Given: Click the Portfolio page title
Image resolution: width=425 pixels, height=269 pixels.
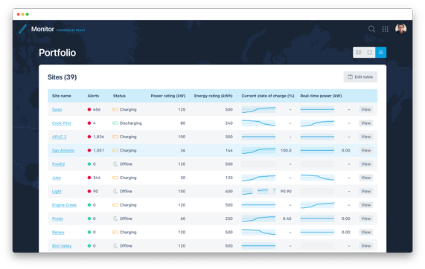Looking at the screenshot, I should (x=57, y=53).
